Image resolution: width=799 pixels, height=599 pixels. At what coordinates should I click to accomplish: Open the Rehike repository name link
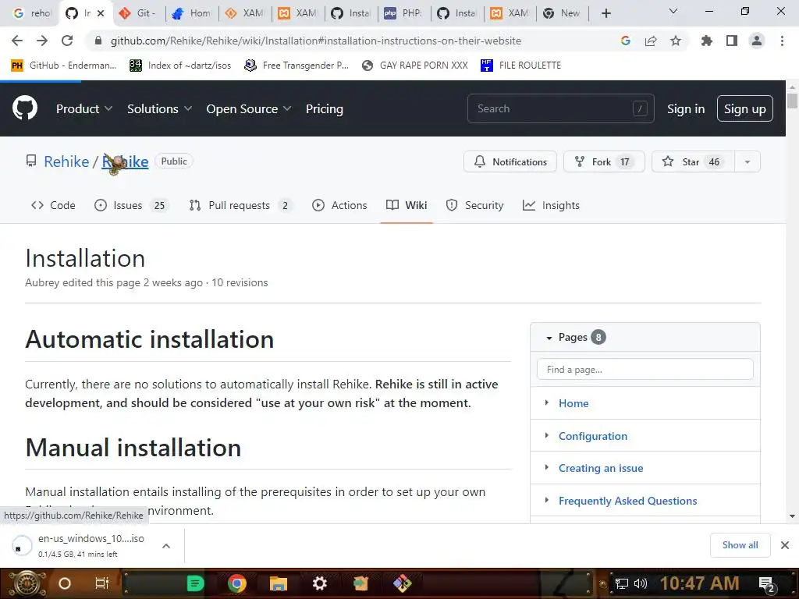click(126, 161)
